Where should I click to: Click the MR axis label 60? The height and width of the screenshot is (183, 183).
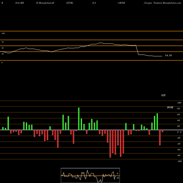point(179,115)
